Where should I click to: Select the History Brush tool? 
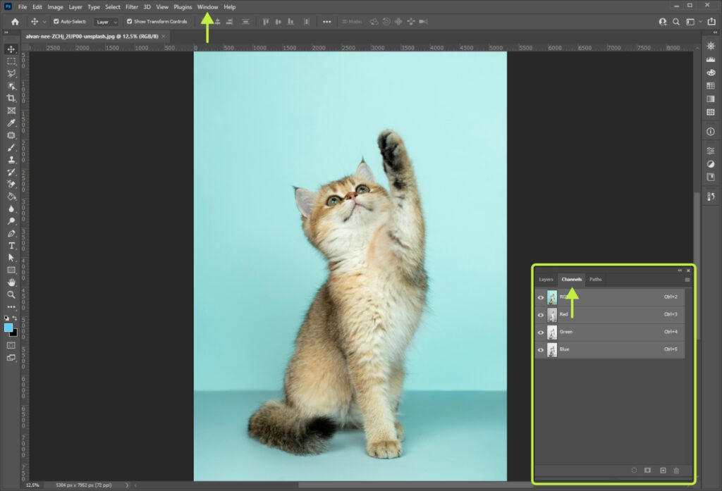click(11, 172)
